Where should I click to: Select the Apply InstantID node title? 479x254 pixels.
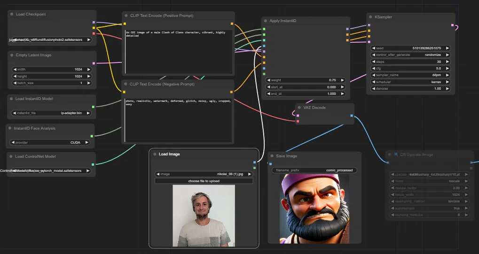[x=283, y=21]
